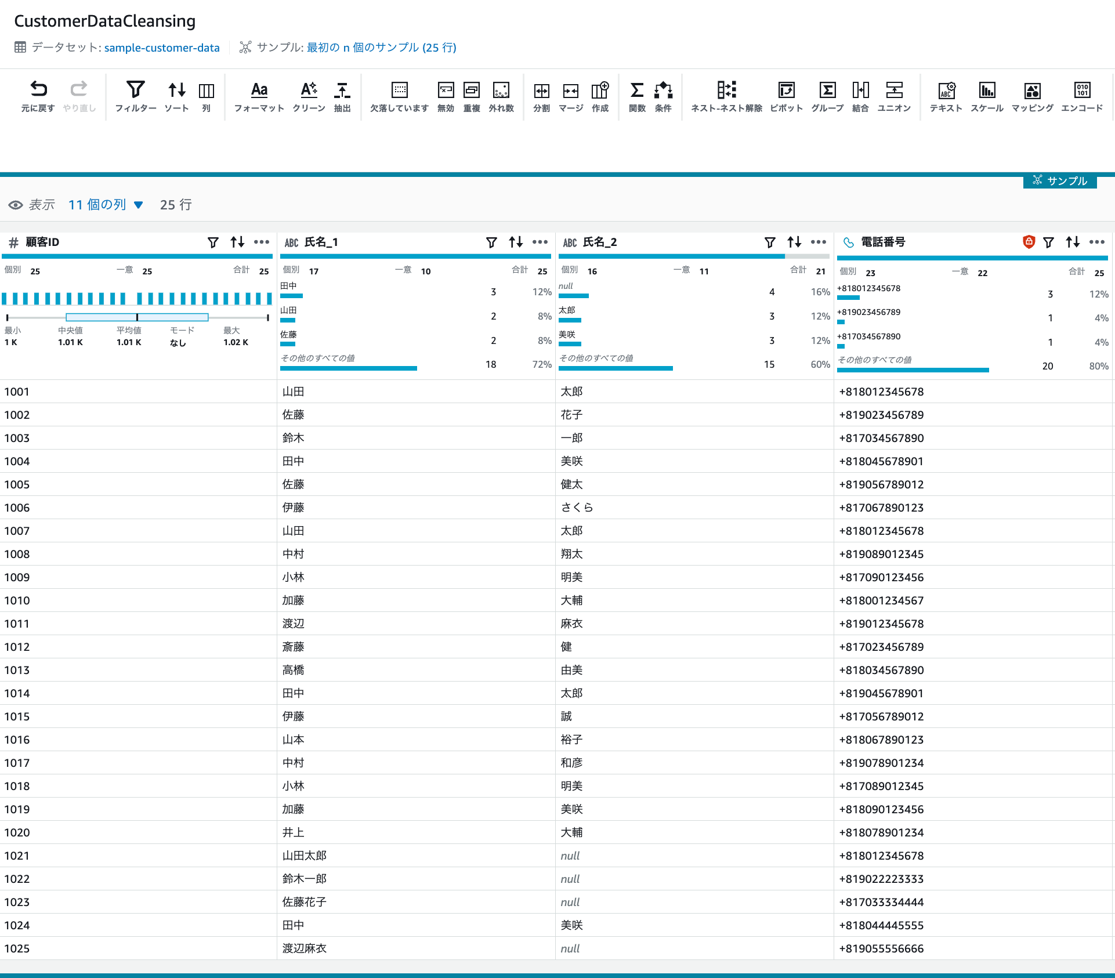
Task: Select the 氏名_2 column header
Action: click(x=600, y=242)
